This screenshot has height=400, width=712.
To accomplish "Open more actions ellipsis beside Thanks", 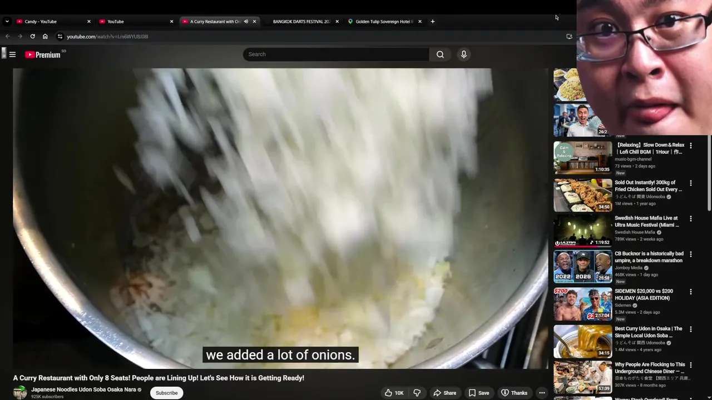I will coord(542,393).
